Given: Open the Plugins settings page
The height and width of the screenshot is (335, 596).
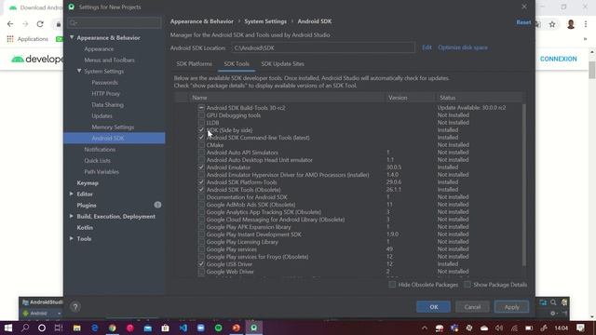Looking at the screenshot, I should [87, 205].
